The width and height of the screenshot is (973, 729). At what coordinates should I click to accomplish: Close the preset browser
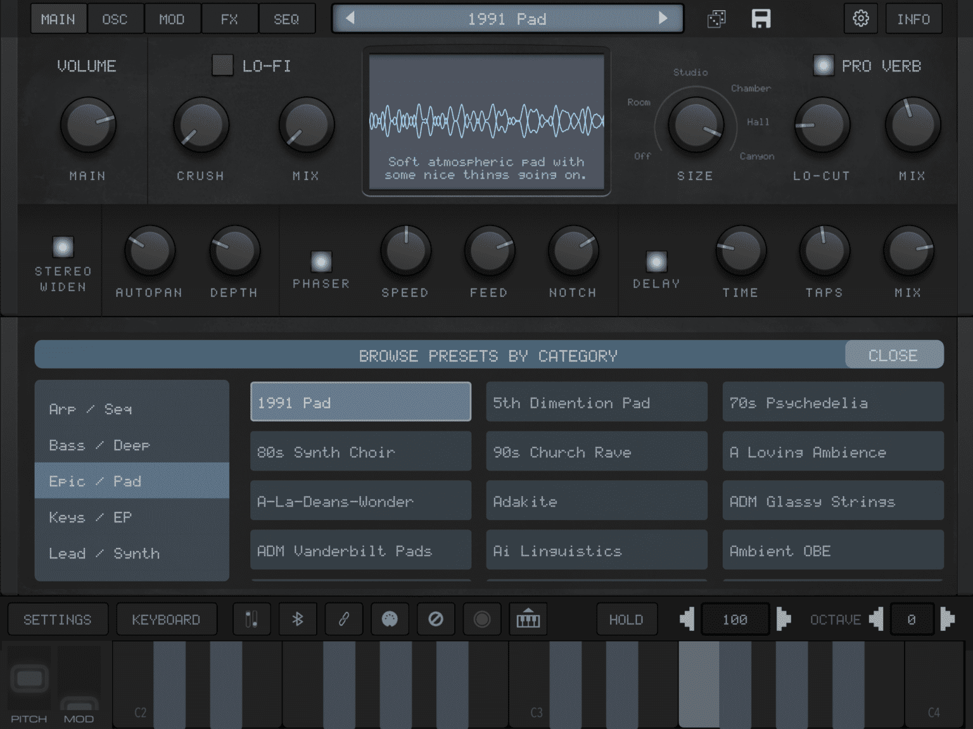click(x=894, y=355)
